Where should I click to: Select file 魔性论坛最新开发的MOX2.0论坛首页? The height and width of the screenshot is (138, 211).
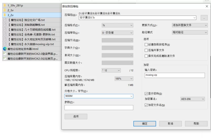coord(32,58)
